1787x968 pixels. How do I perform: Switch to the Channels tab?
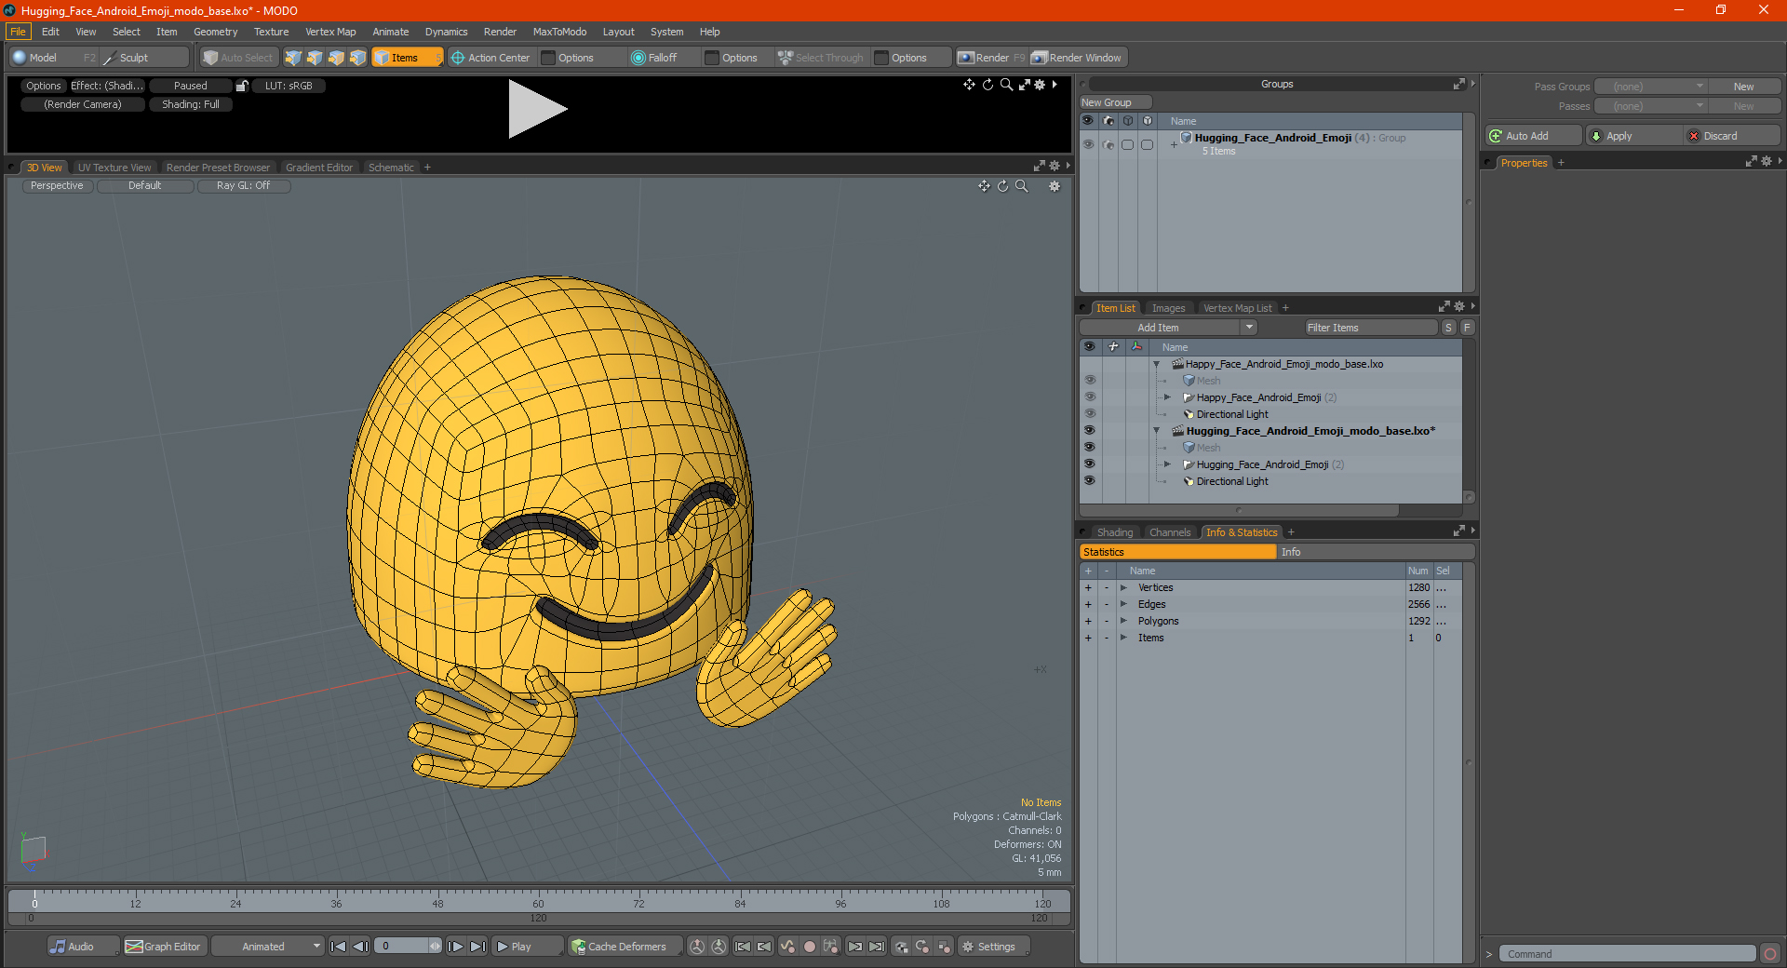click(1170, 532)
